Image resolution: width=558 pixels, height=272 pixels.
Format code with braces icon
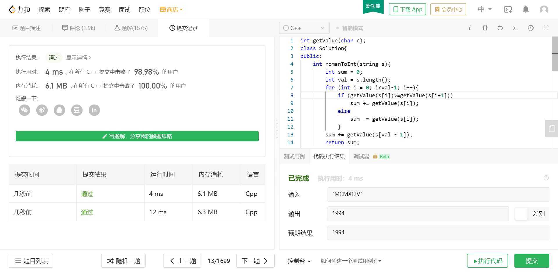pyautogui.click(x=485, y=28)
